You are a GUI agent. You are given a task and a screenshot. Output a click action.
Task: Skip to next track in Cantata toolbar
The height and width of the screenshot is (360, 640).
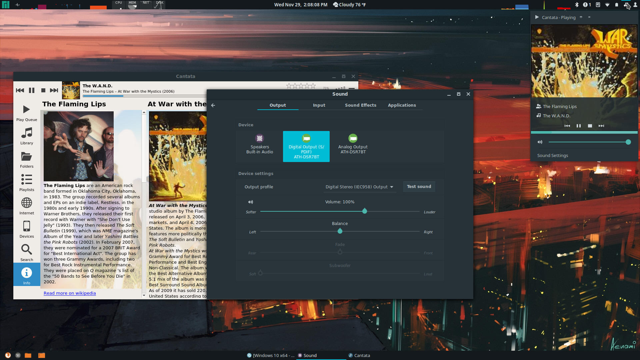(54, 90)
